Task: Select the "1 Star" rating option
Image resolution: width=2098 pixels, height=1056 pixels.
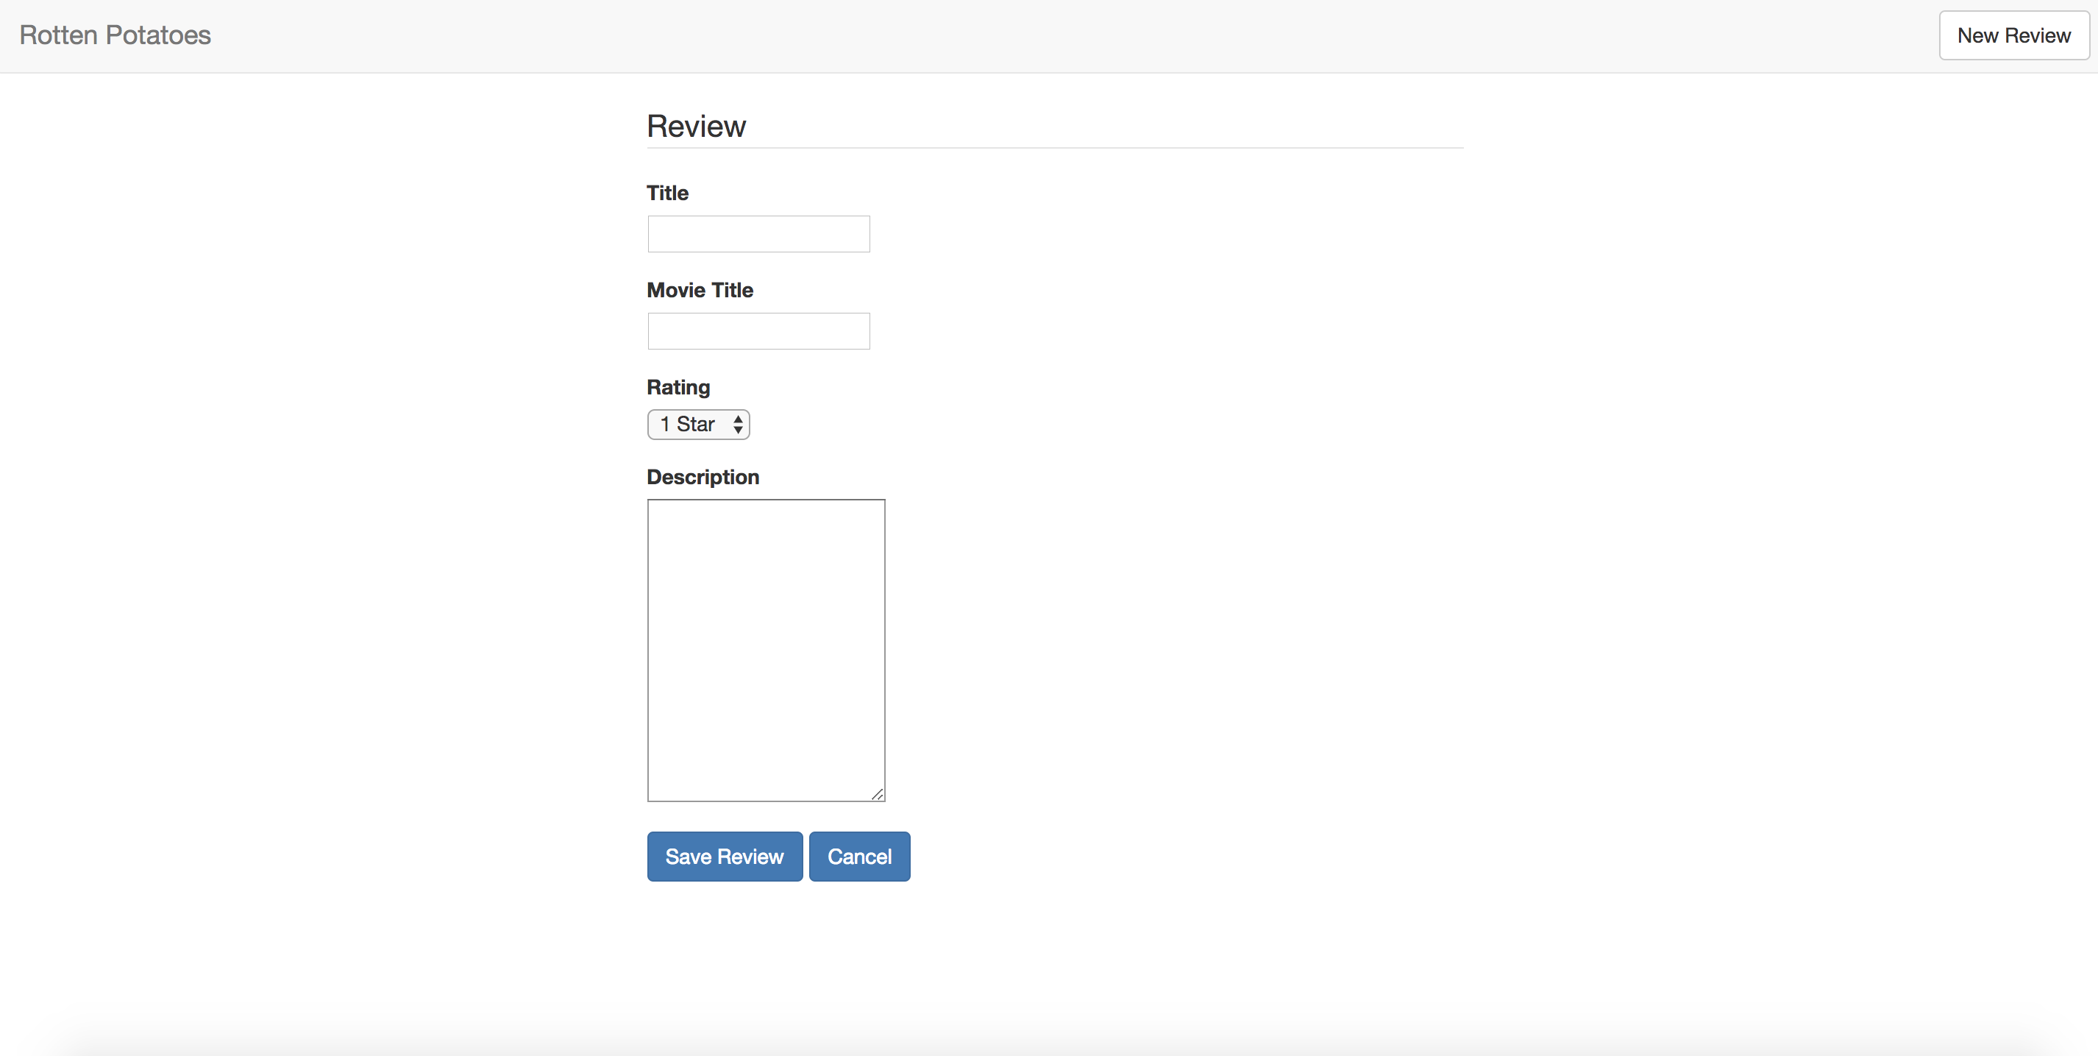Action: coord(689,424)
